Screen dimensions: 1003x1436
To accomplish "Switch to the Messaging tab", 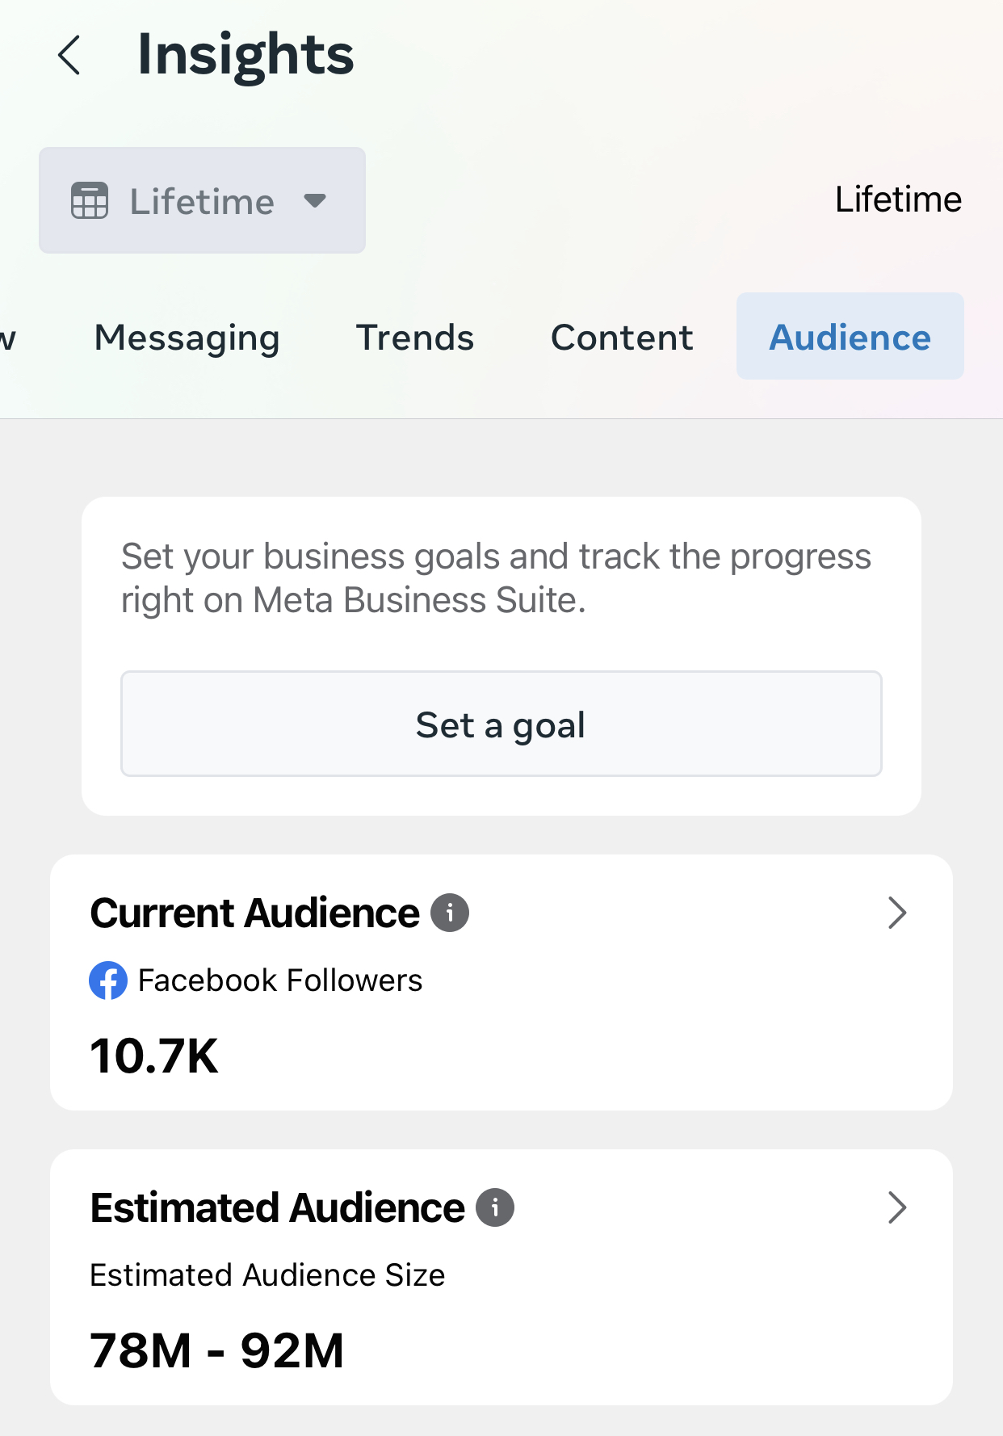I will [187, 338].
